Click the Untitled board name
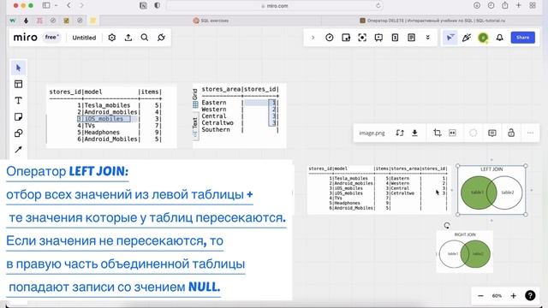This screenshot has height=308, width=548. [84, 38]
